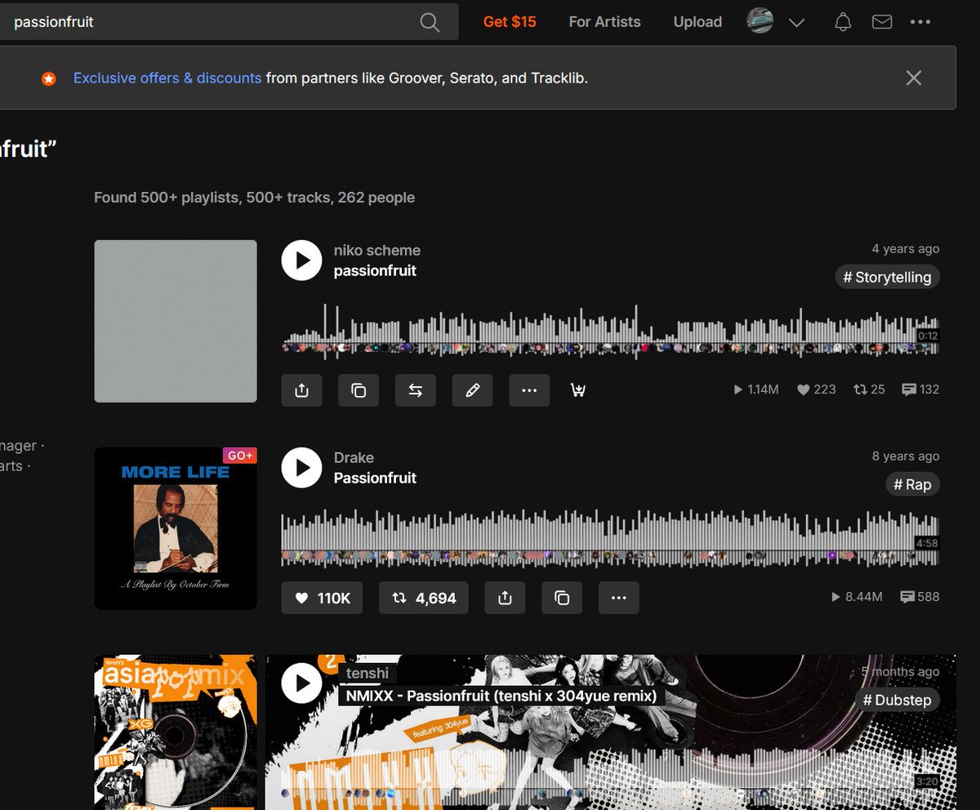Seek in niko scheme passionfruit waveform

pyautogui.click(x=610, y=330)
